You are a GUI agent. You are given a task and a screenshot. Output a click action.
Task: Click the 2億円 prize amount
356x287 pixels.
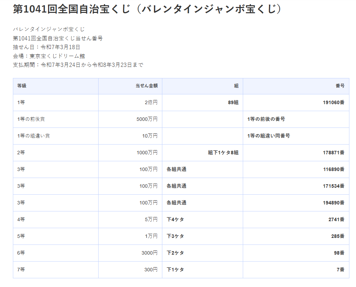[x=151, y=102]
